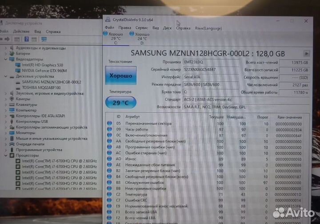Click status circle for the C2 Температура row
Image resolution: width=320 pixels, height=224 pixels.
tap(109, 194)
